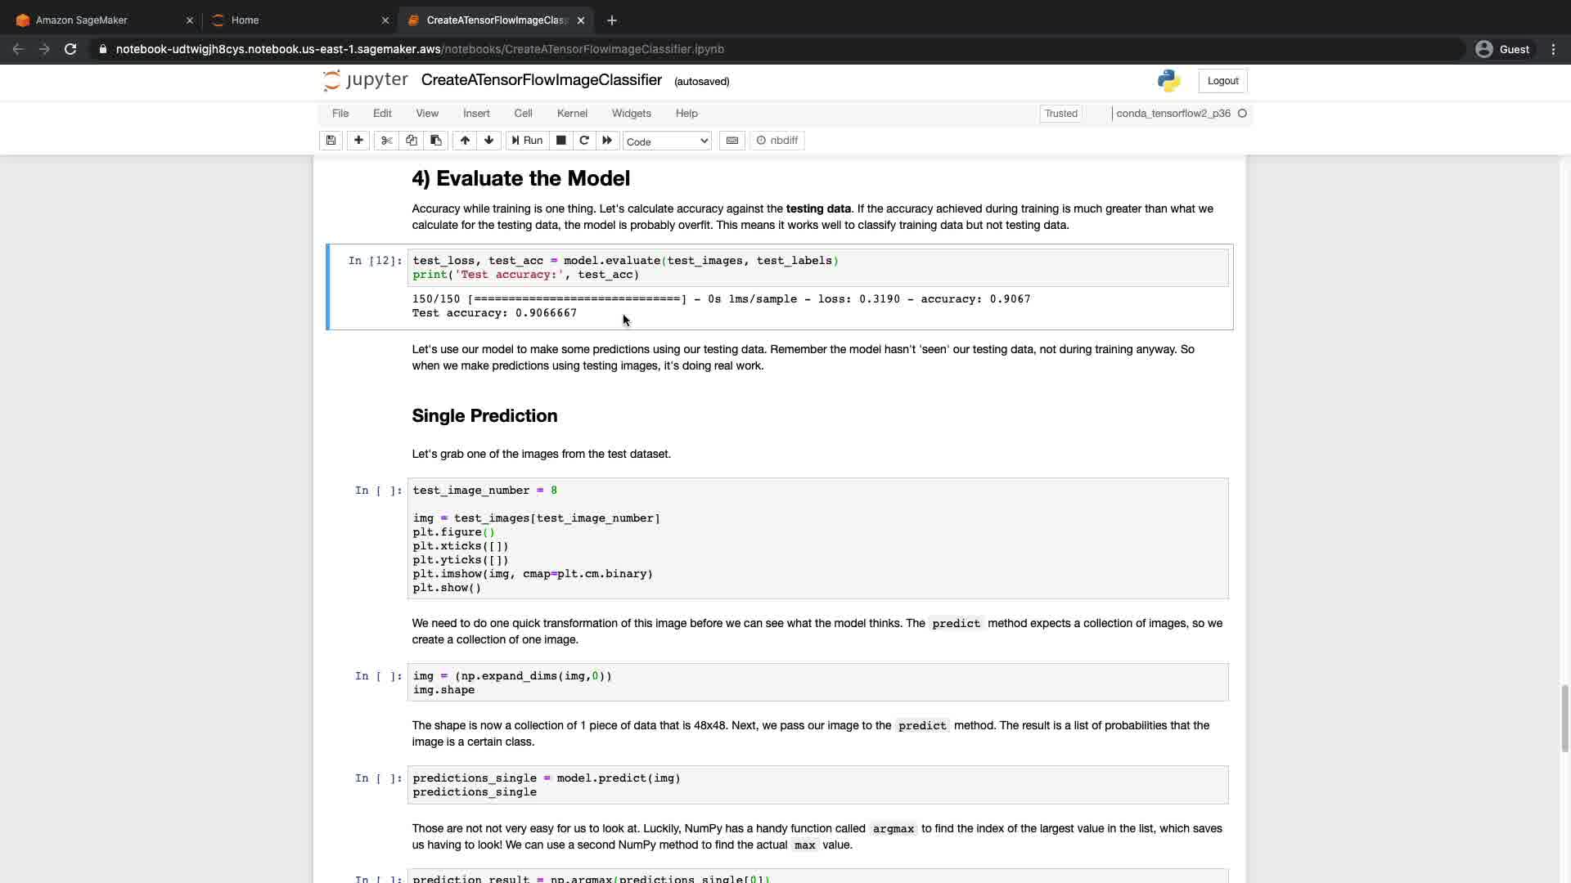1571x883 pixels.
Task: Open the command palette keyboard icon
Action: click(x=732, y=141)
